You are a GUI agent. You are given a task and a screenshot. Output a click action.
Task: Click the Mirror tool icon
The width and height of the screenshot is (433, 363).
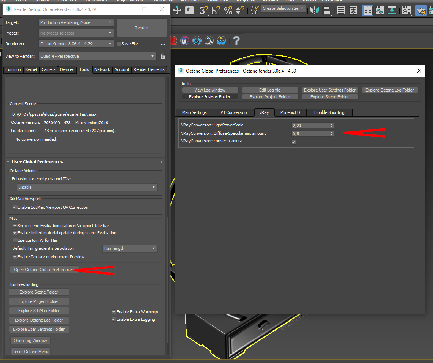click(x=315, y=11)
